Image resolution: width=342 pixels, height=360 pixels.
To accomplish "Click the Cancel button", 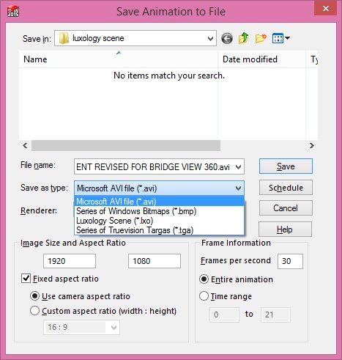I will click(286, 208).
